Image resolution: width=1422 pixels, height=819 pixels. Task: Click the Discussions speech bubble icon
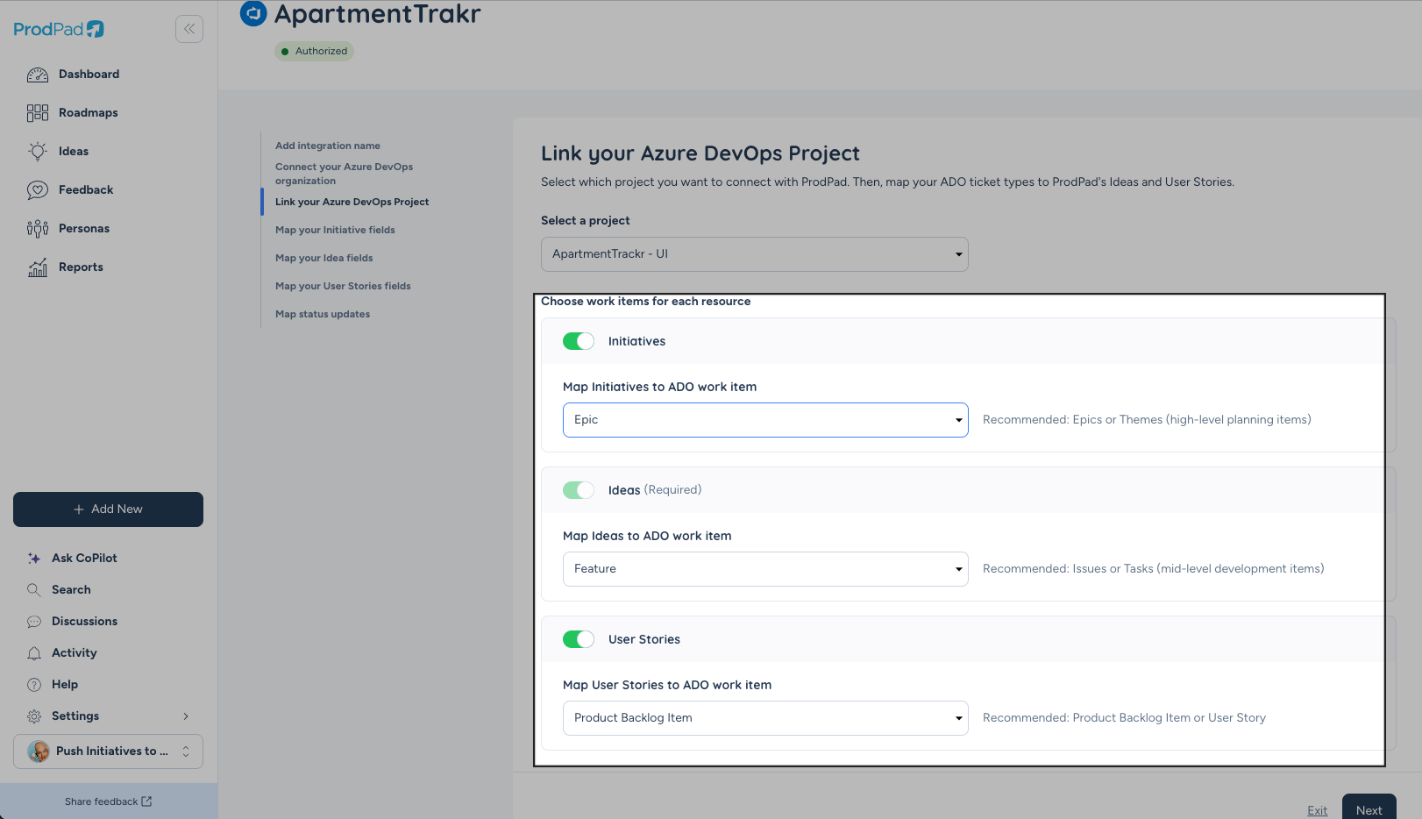coord(34,622)
